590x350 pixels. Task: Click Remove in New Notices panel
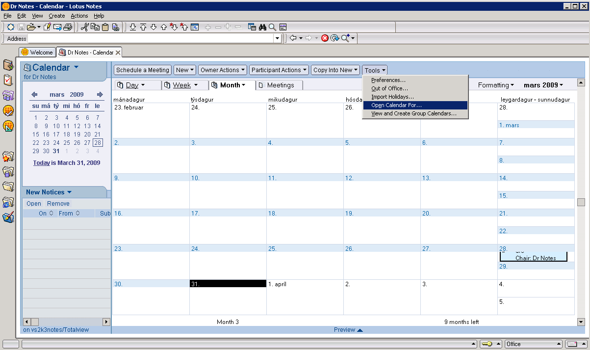click(58, 204)
